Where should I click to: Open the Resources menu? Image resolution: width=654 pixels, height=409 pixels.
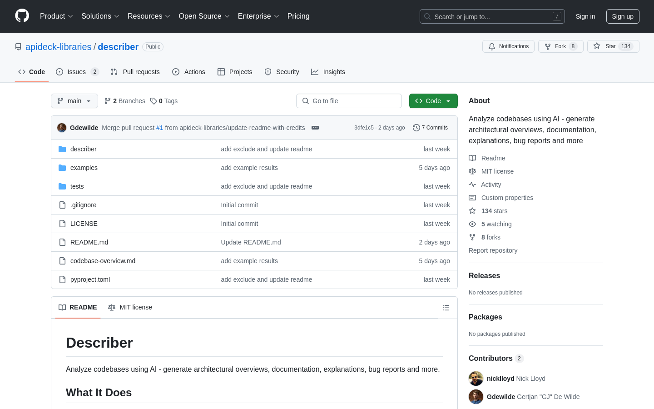pyautogui.click(x=149, y=16)
